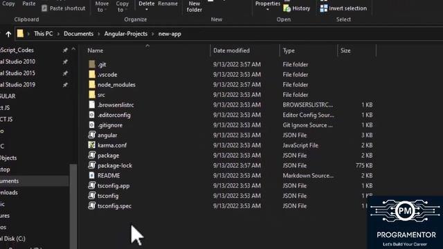The image size is (443, 249).
Task: Open the Copy to dropdown
Action: click(x=123, y=6)
